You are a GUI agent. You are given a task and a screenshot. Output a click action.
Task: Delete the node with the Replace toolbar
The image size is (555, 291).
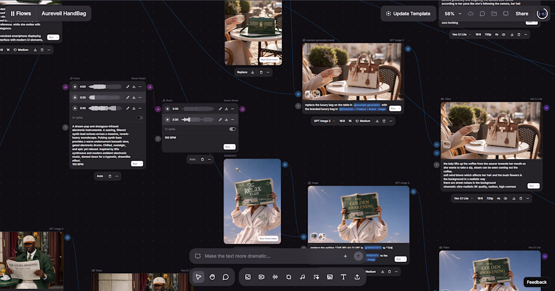pyautogui.click(x=261, y=72)
